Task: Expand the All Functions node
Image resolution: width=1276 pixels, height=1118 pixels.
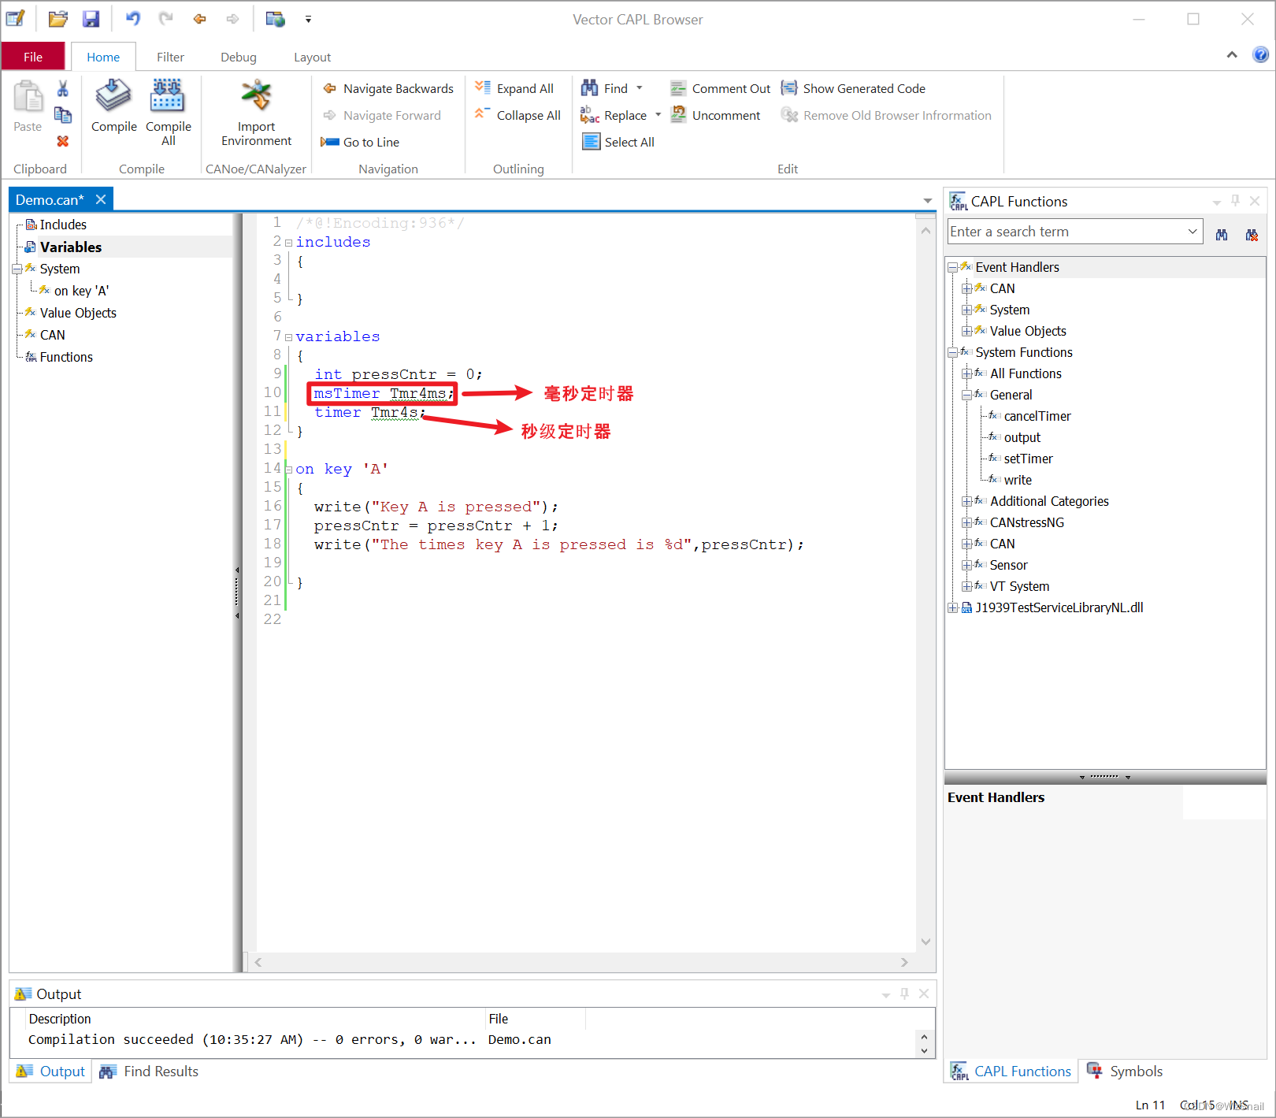Action: (x=966, y=374)
